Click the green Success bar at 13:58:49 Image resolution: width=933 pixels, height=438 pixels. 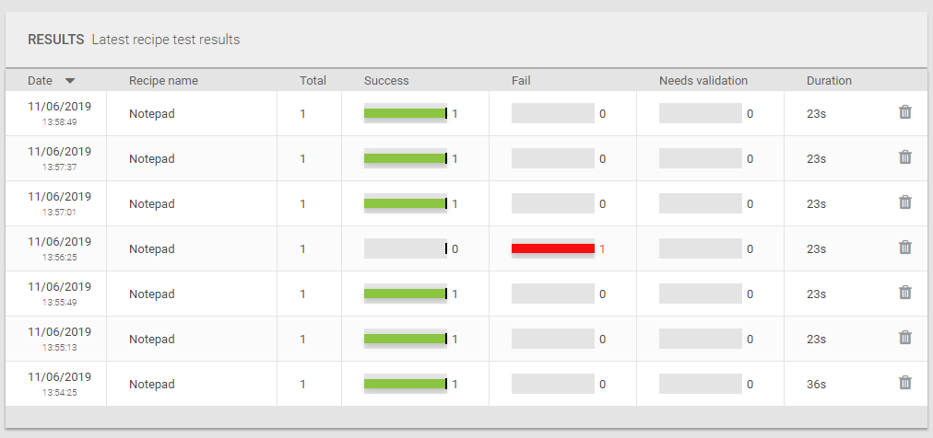406,113
